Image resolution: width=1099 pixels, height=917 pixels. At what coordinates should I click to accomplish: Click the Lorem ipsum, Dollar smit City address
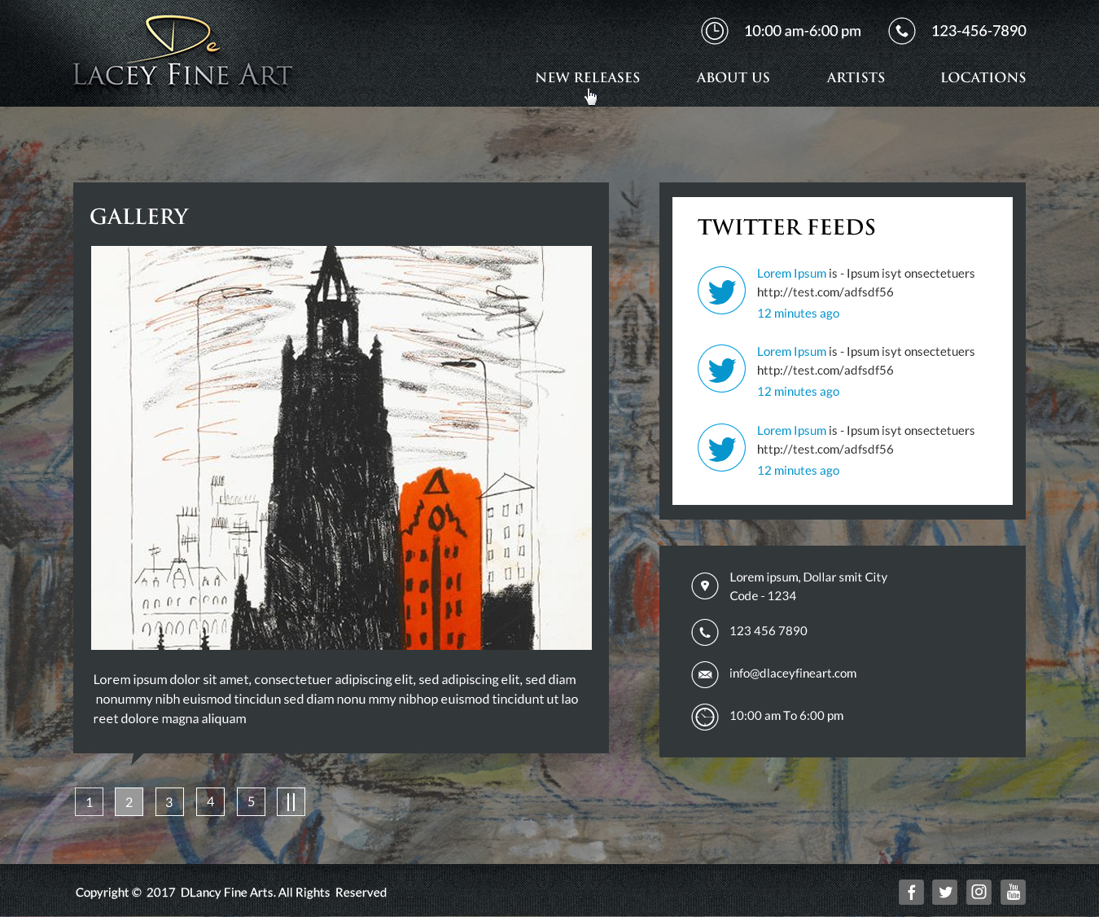pyautogui.click(x=808, y=586)
